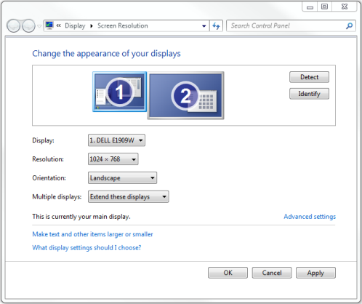This screenshot has width=362, height=304.
Task: Open the Resolution dropdown showing 1024 × 768
Action: (x=113, y=159)
